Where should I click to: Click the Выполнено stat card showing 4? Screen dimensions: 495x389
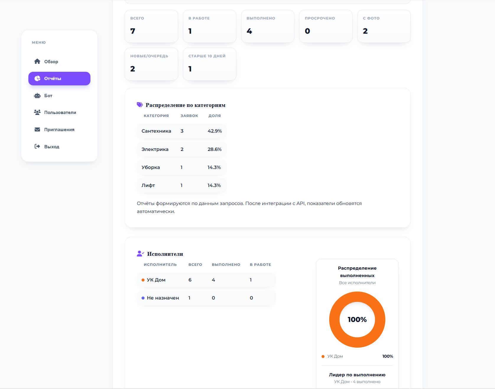(x=267, y=26)
